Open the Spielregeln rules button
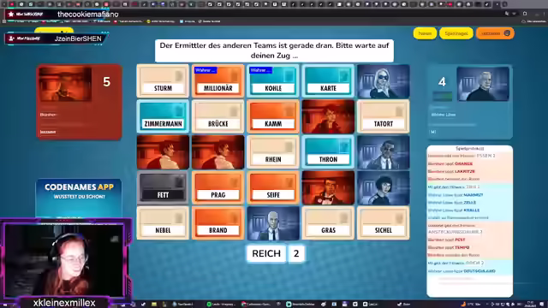Image resolution: width=548 pixels, height=308 pixels. [456, 33]
